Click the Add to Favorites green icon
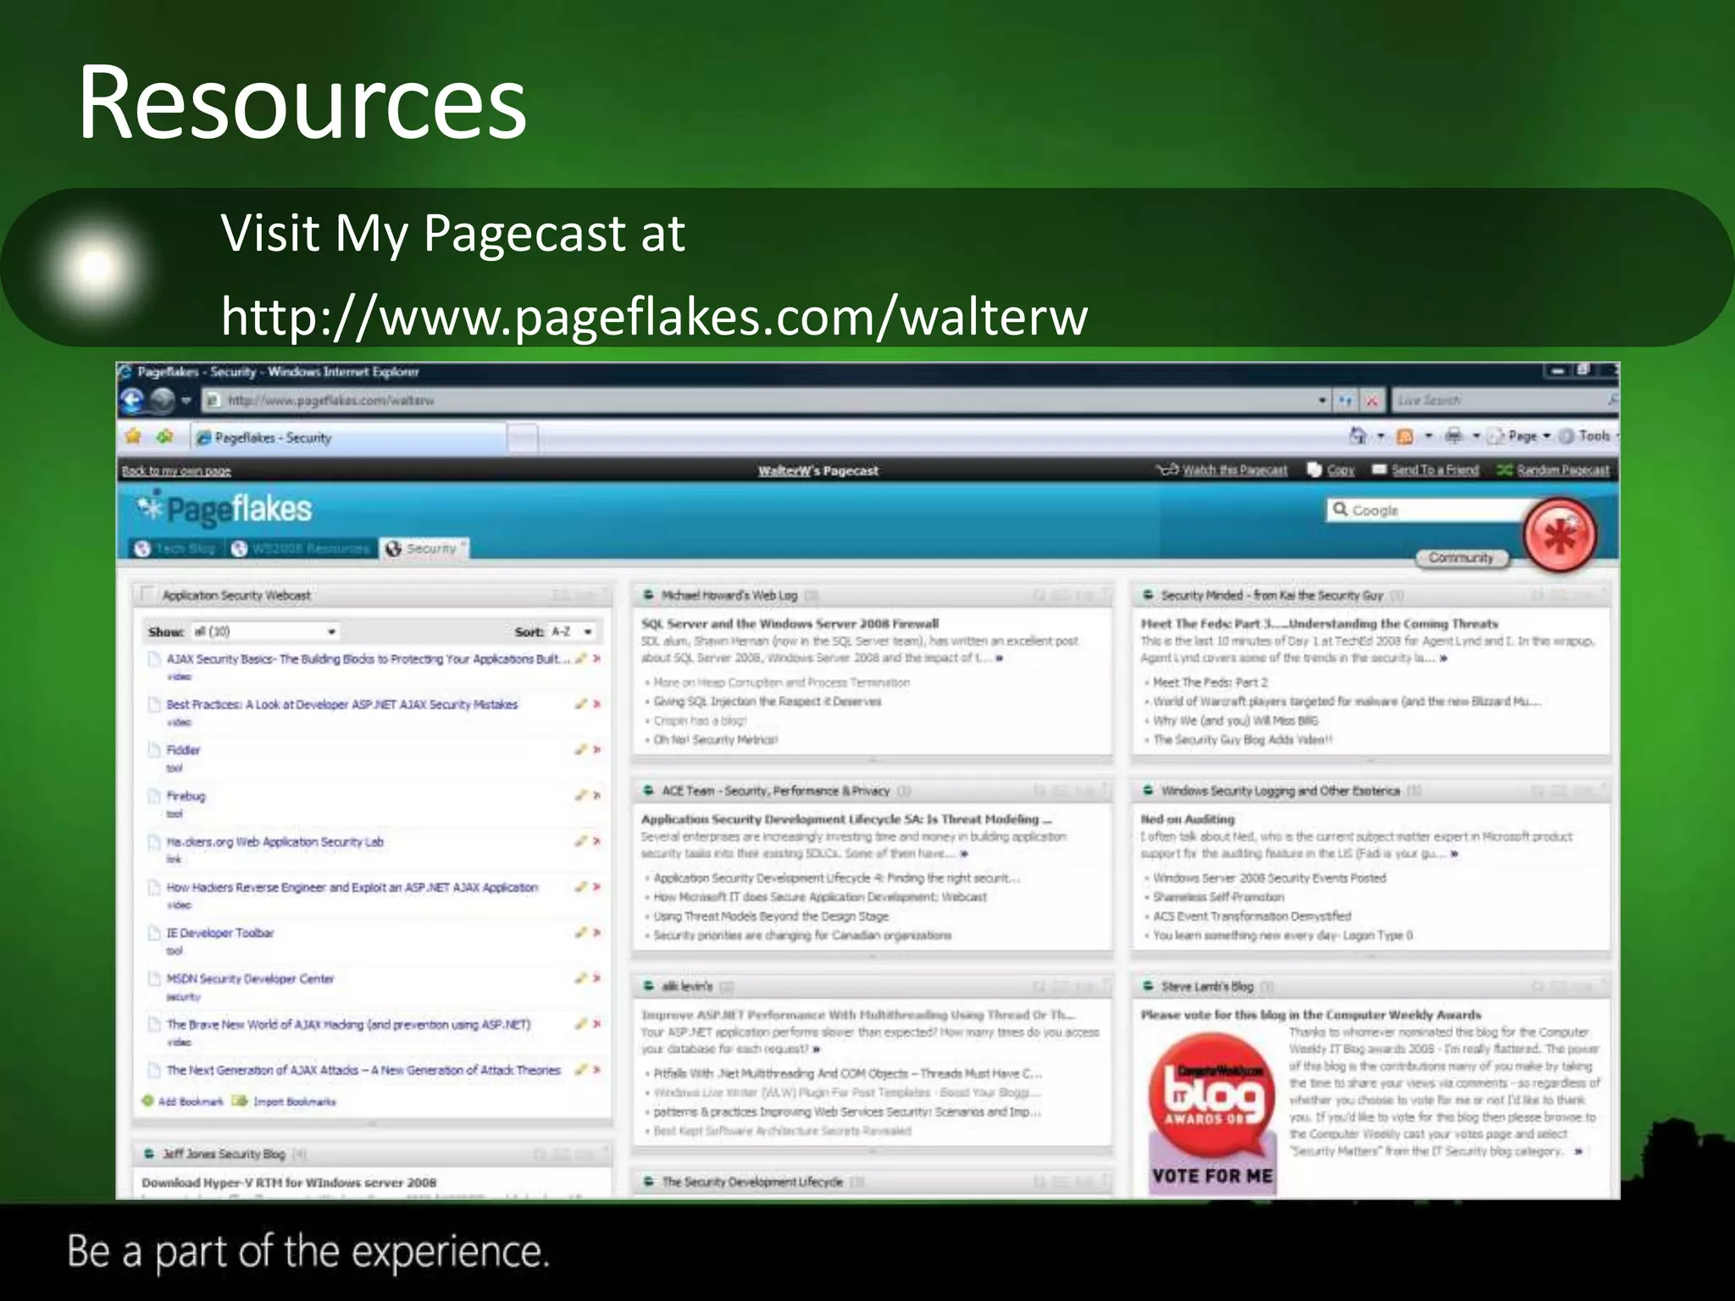 (x=164, y=436)
